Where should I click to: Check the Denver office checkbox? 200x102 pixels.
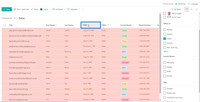pyautogui.click(x=164, y=30)
